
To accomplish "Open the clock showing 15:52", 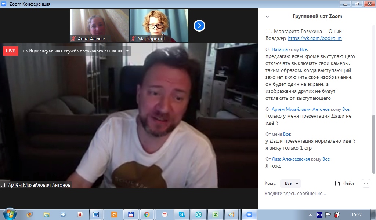I will pyautogui.click(x=356, y=215).
